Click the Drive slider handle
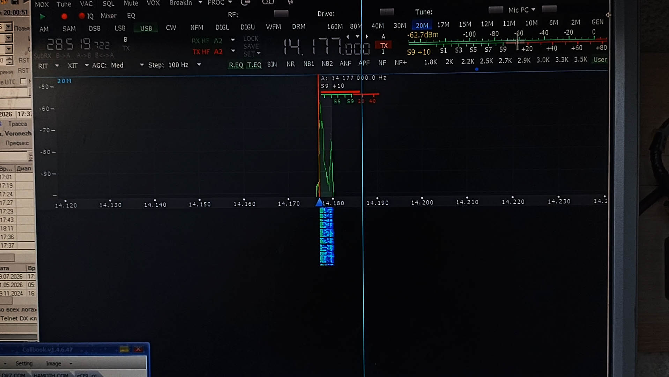The width and height of the screenshot is (669, 377). tap(387, 12)
